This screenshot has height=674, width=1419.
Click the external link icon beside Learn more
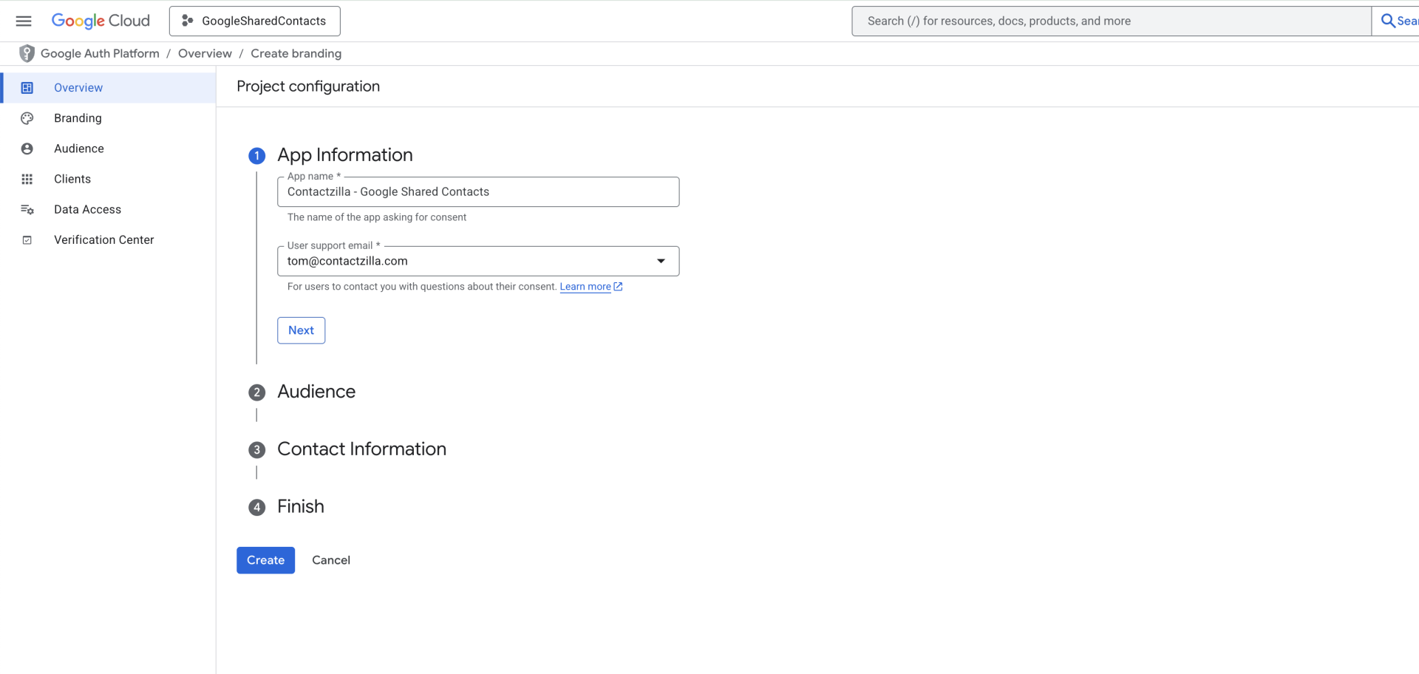point(619,287)
